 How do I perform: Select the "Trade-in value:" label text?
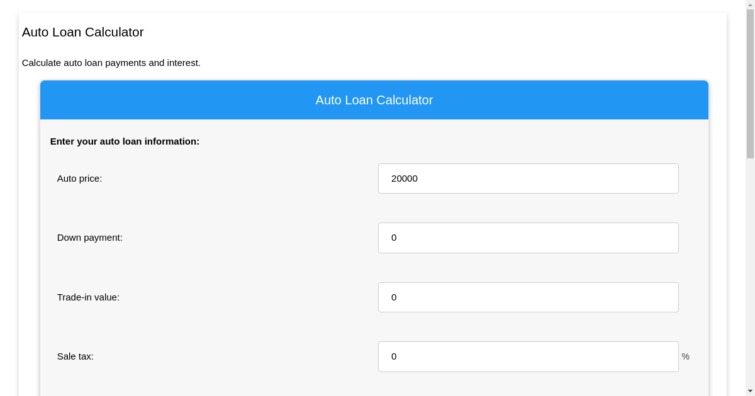click(x=88, y=297)
